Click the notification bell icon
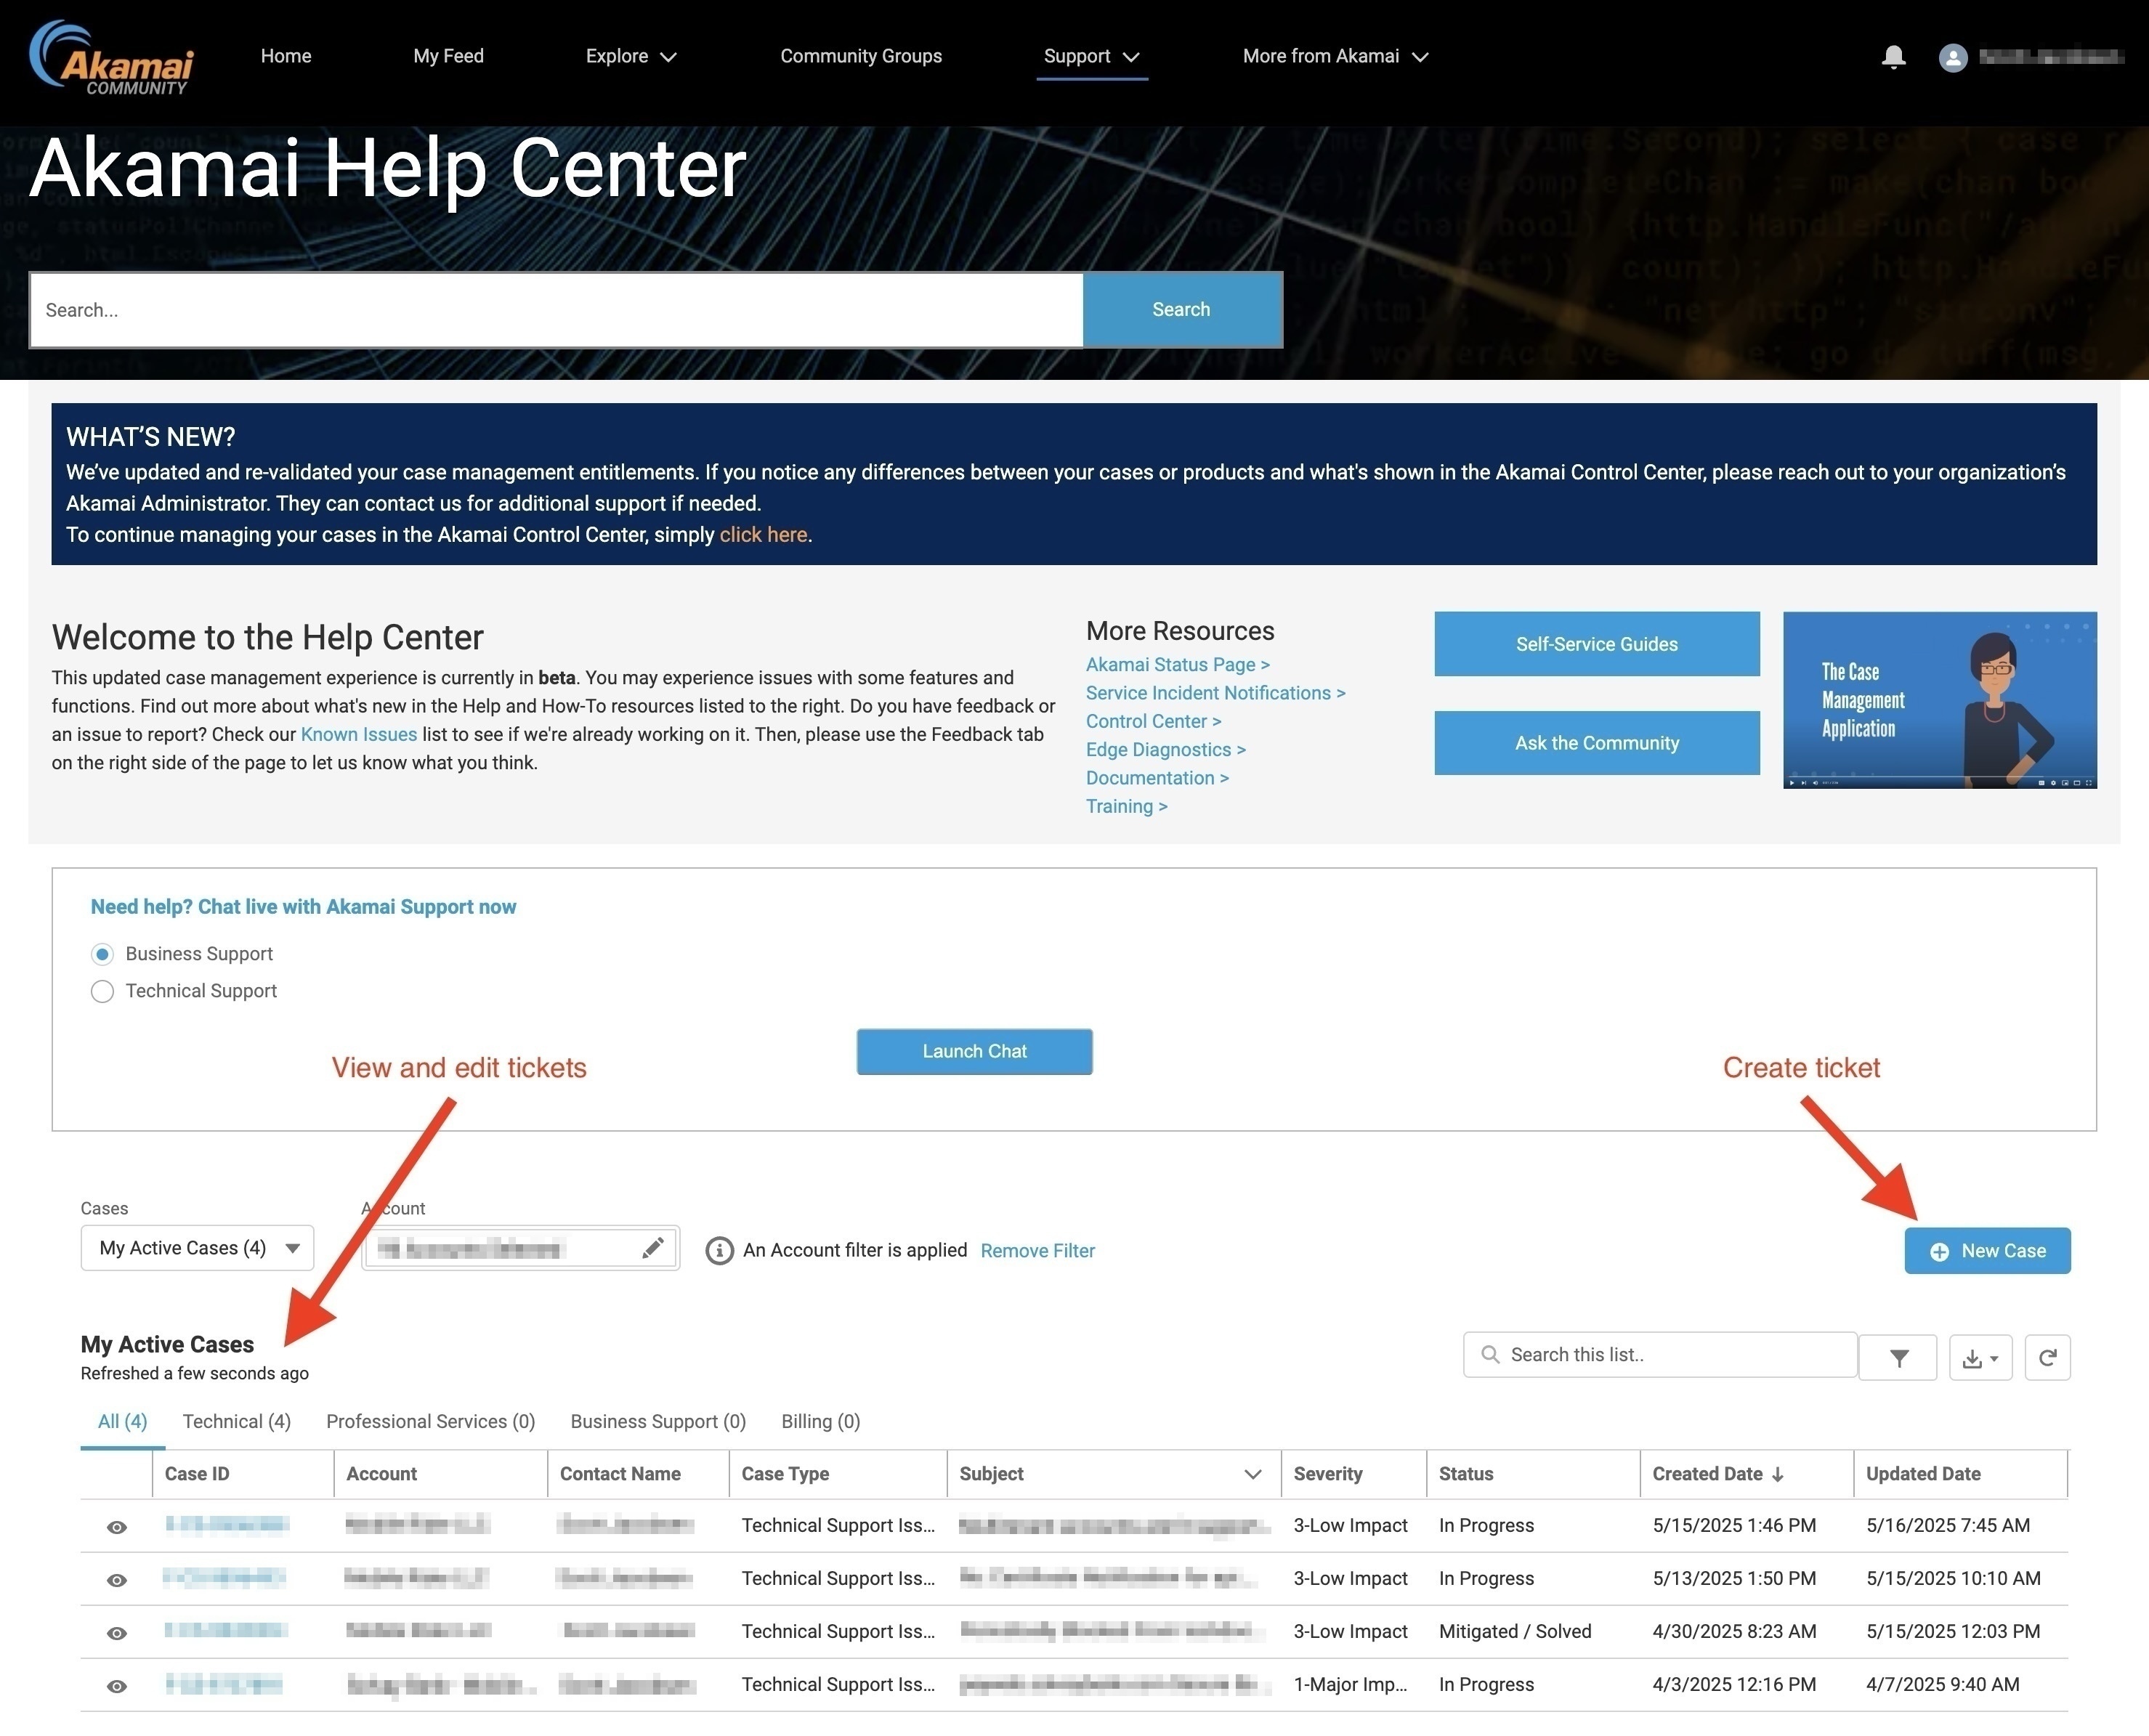This screenshot has width=2149, height=1736. [1892, 57]
